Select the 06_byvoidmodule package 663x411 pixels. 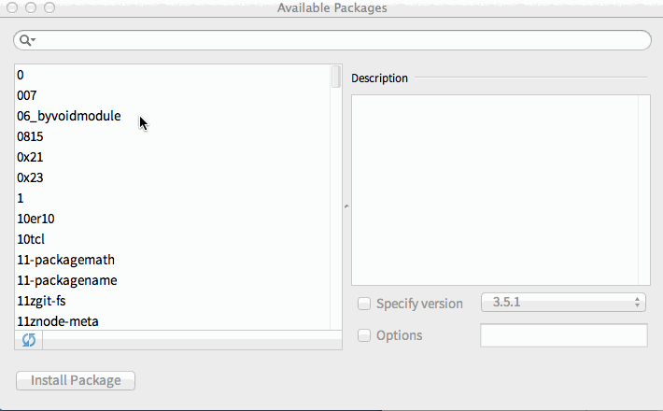click(68, 116)
